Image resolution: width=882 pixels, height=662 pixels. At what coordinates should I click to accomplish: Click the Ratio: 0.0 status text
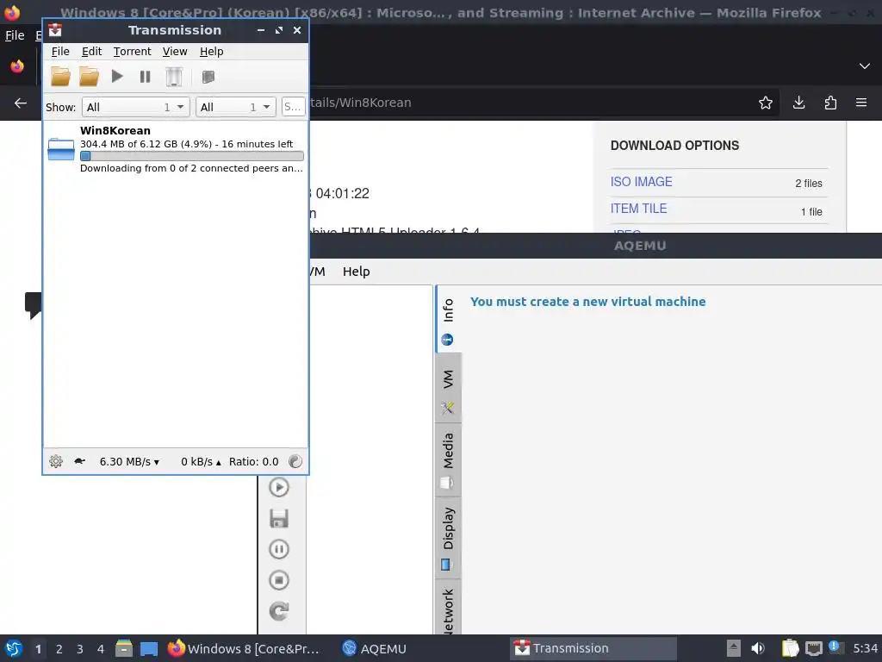click(x=254, y=462)
